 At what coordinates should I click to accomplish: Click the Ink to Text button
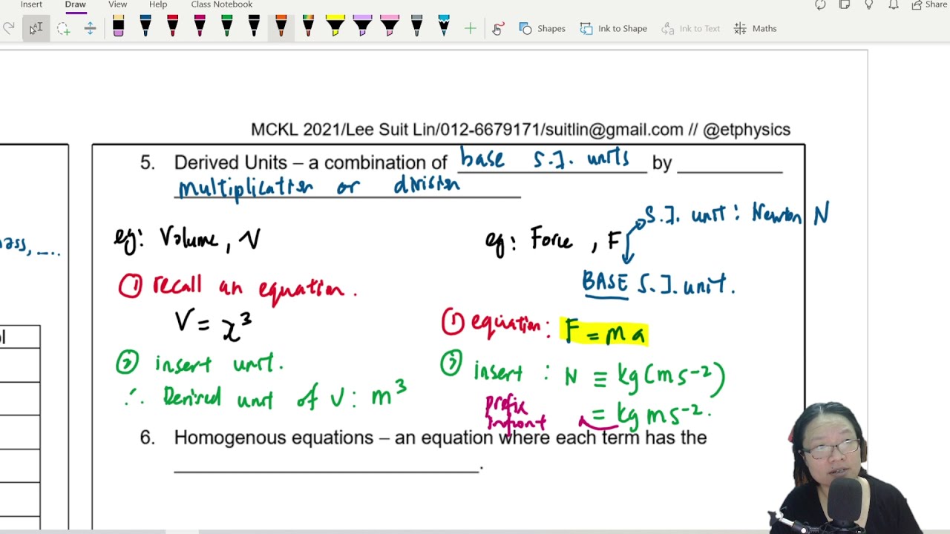click(689, 28)
